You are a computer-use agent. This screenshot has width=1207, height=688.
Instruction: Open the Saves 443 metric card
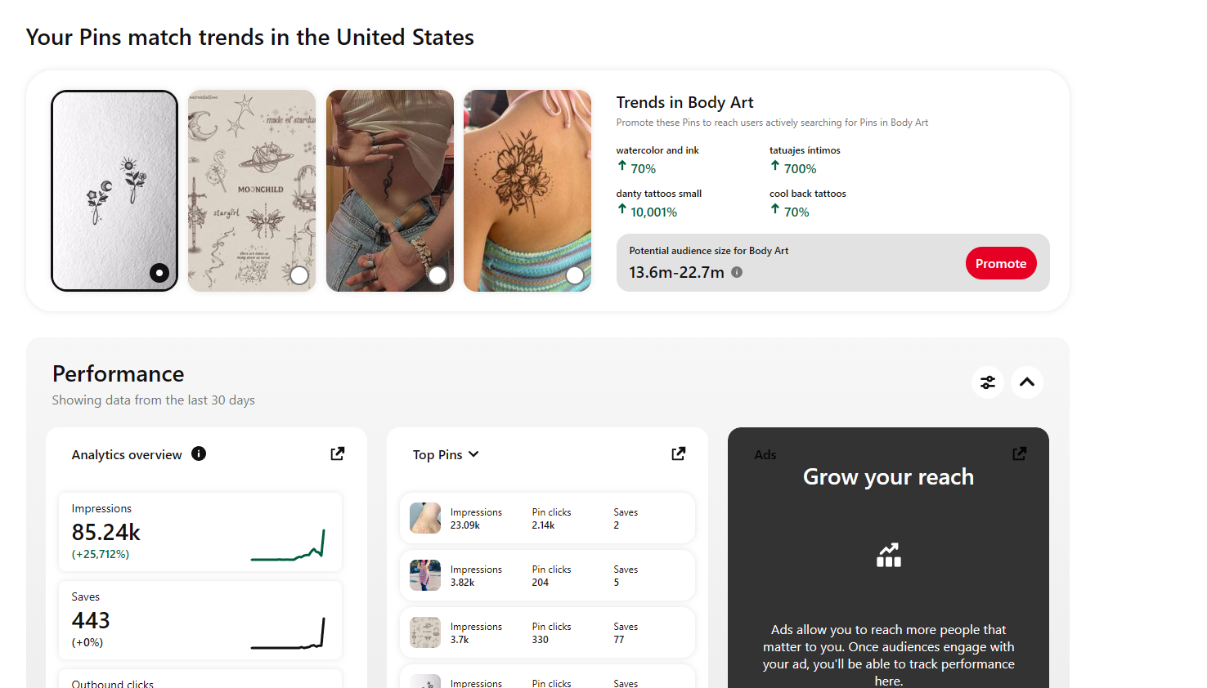click(x=200, y=620)
